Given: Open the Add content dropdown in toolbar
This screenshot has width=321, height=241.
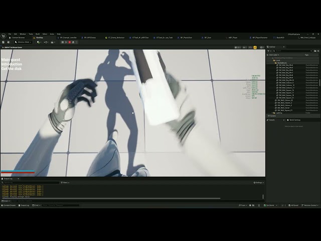Looking at the screenshot, I should tap(39, 42).
